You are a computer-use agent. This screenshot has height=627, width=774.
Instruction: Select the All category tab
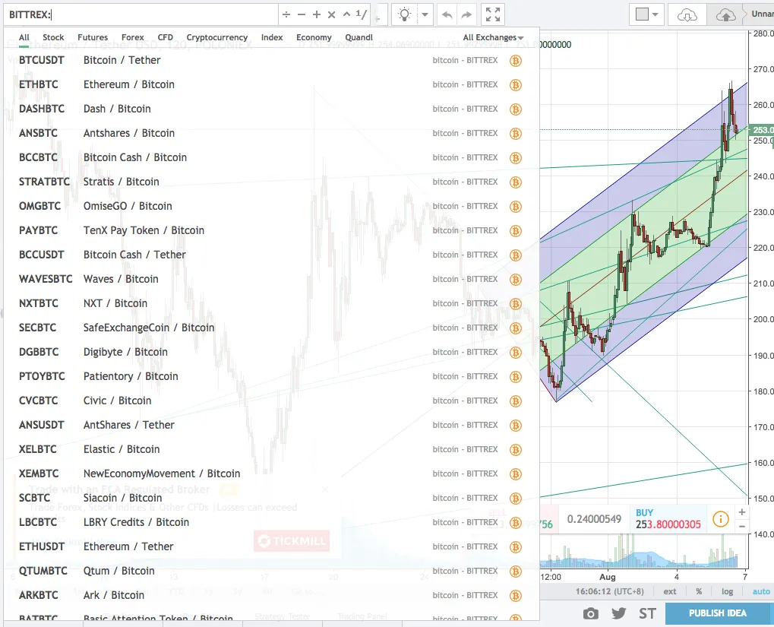pyautogui.click(x=24, y=37)
